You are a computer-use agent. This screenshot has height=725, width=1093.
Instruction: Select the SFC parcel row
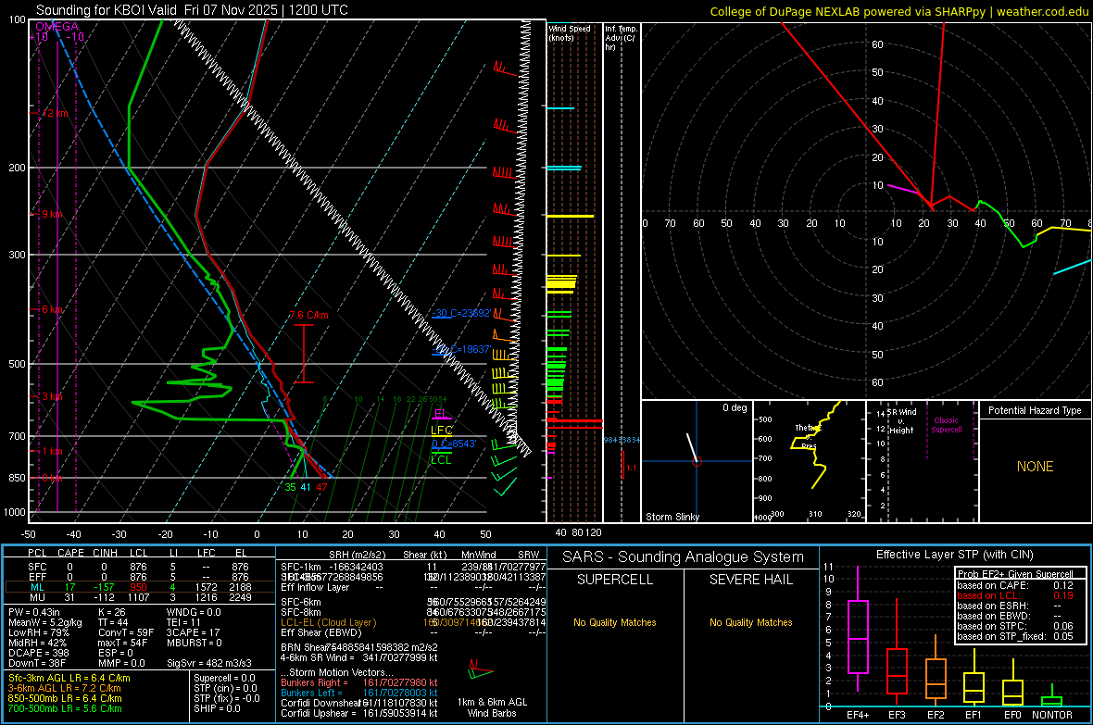coord(140,567)
